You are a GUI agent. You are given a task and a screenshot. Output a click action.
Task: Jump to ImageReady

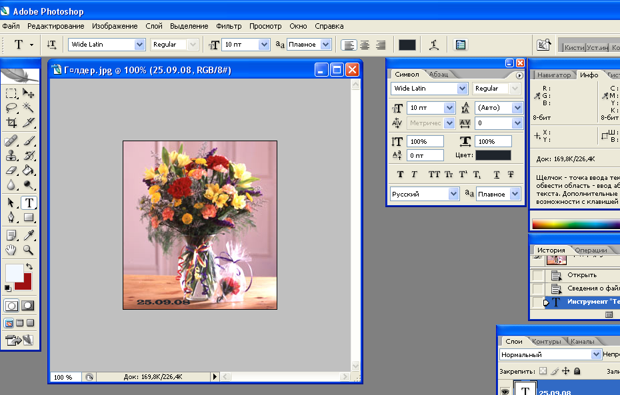(19, 340)
